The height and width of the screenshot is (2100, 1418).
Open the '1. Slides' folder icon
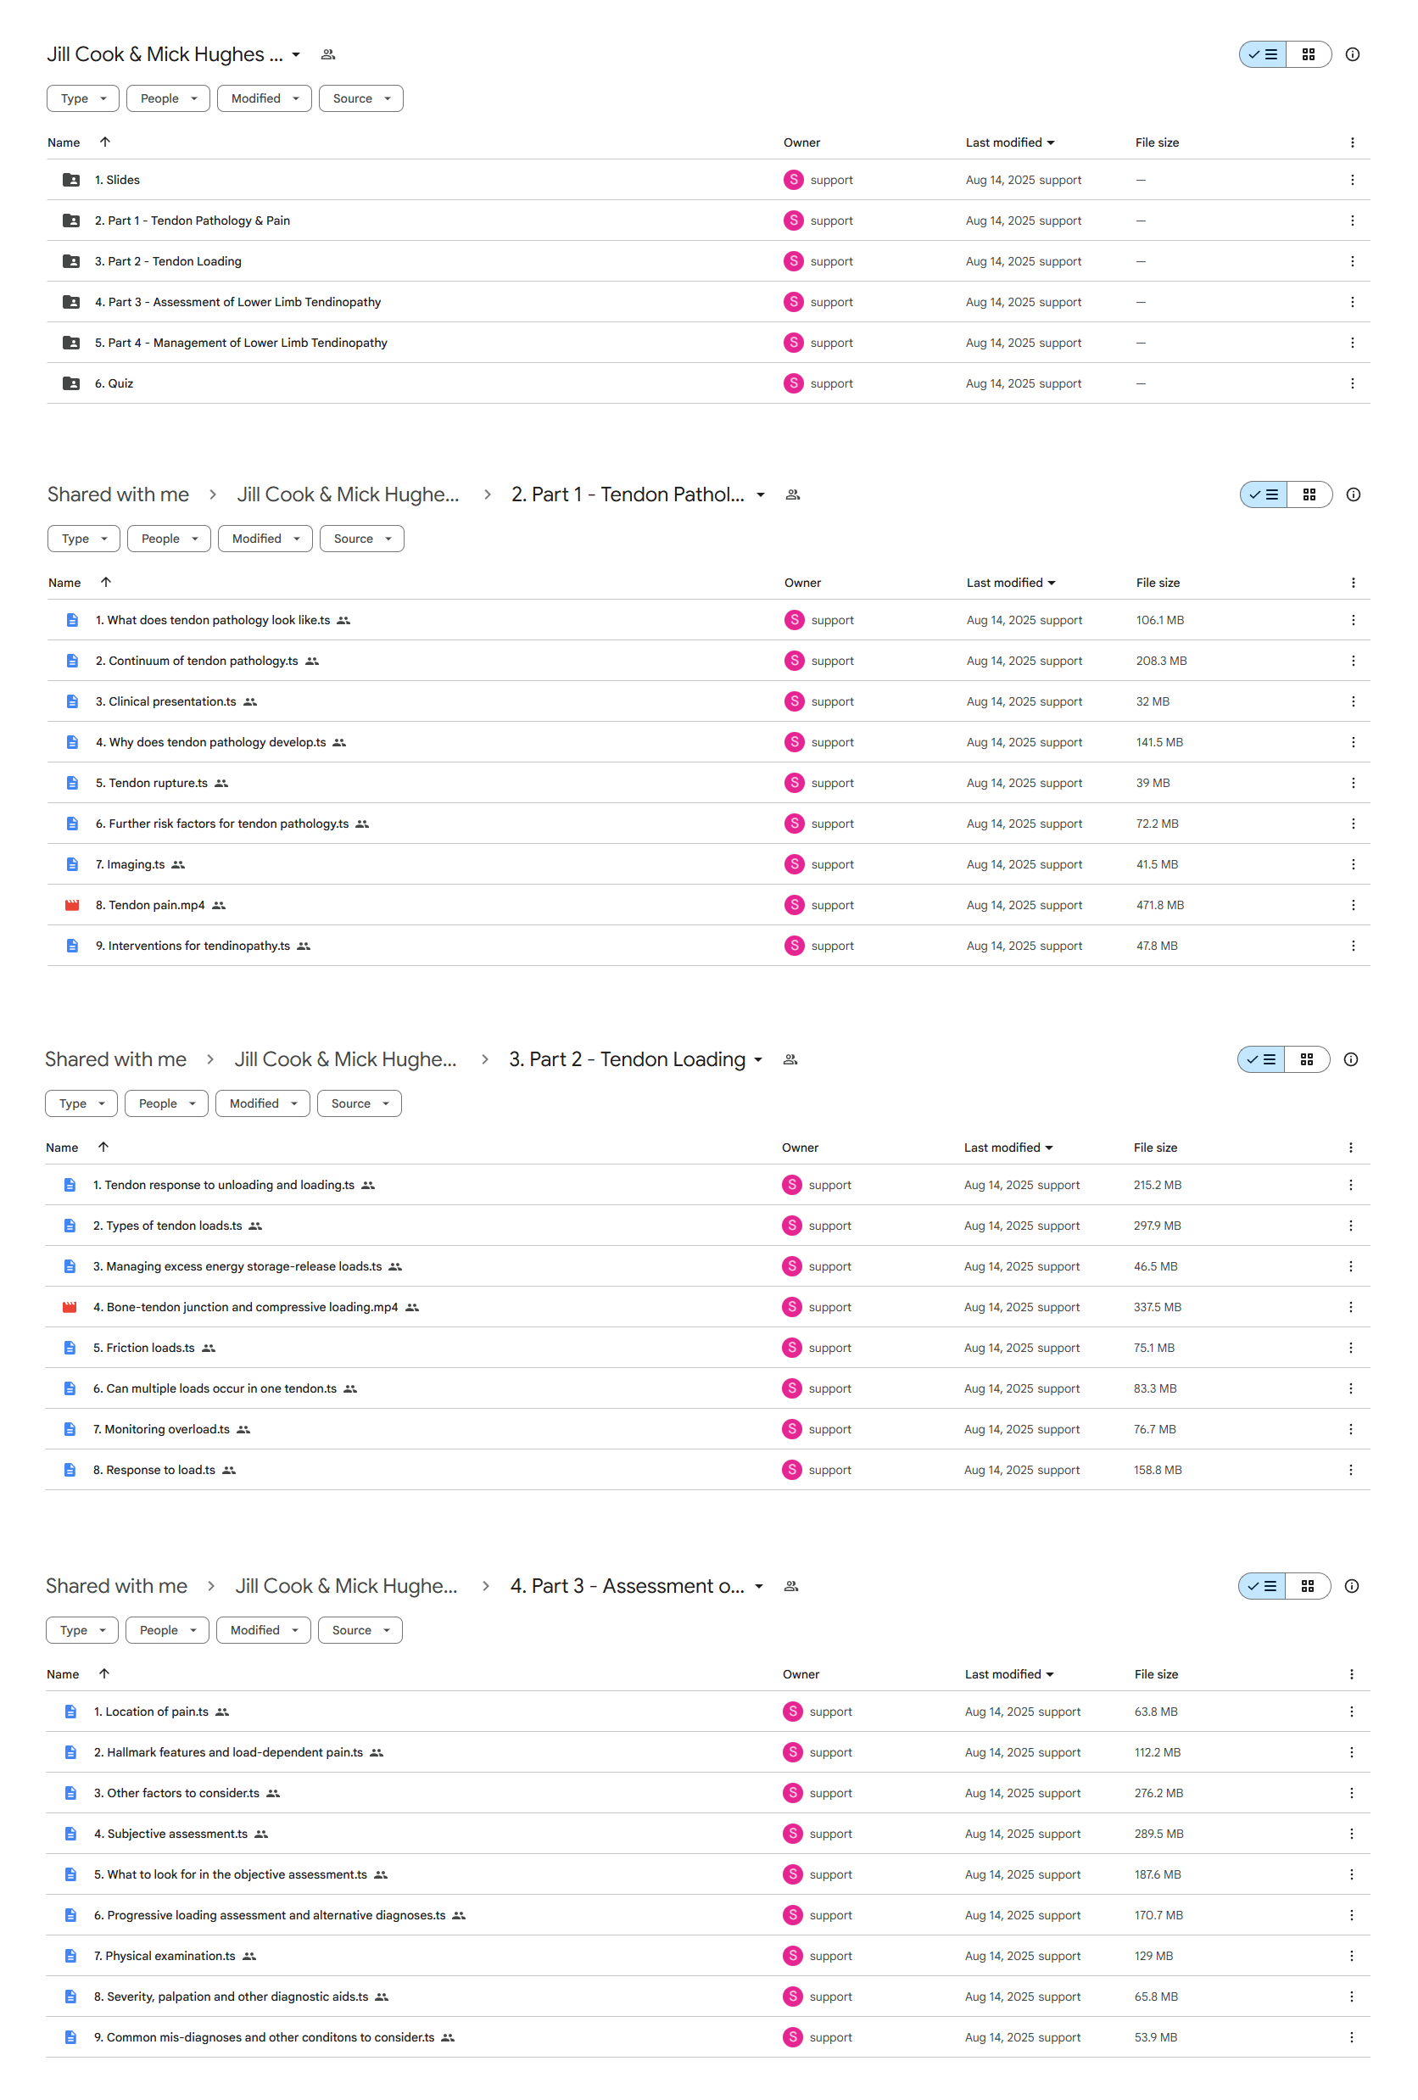pyautogui.click(x=70, y=180)
